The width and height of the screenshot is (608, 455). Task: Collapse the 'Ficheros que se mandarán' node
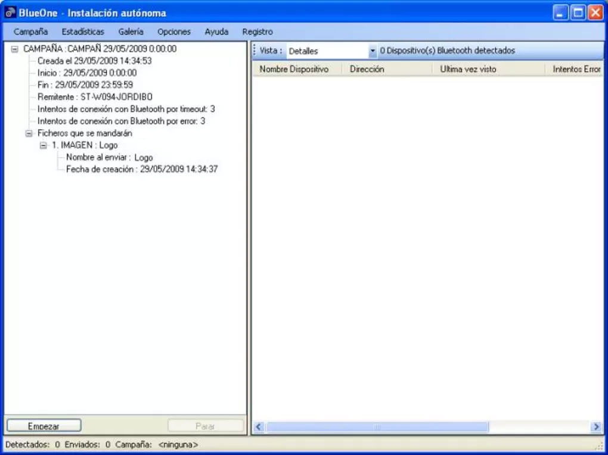tap(29, 133)
